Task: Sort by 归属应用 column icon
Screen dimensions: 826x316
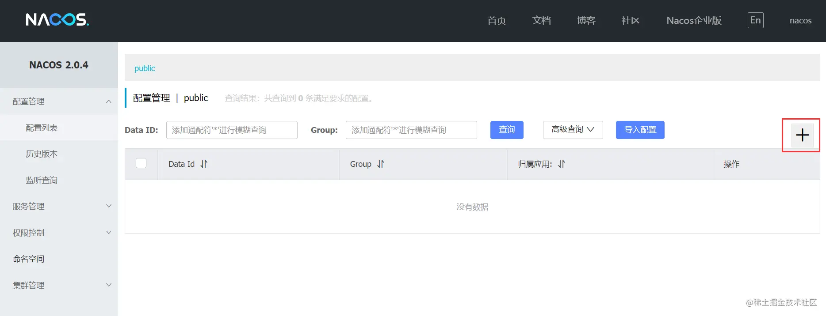Action: coord(562,164)
